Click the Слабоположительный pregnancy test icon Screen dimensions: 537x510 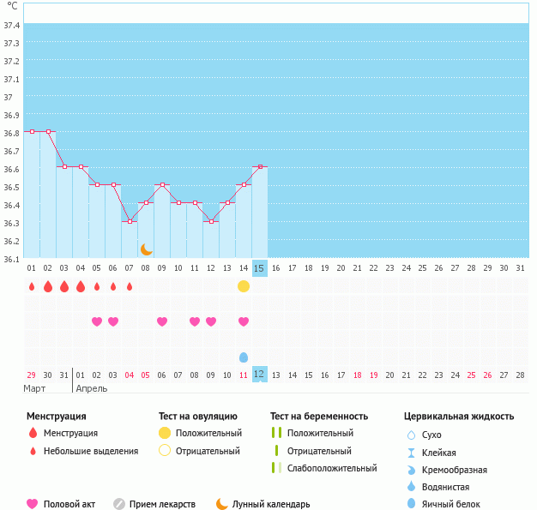click(275, 468)
